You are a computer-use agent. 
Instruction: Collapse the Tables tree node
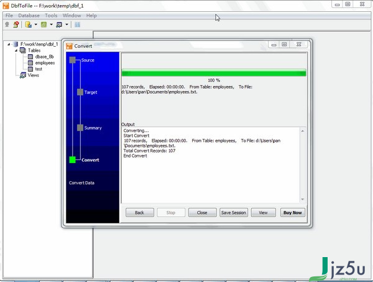point(16,50)
